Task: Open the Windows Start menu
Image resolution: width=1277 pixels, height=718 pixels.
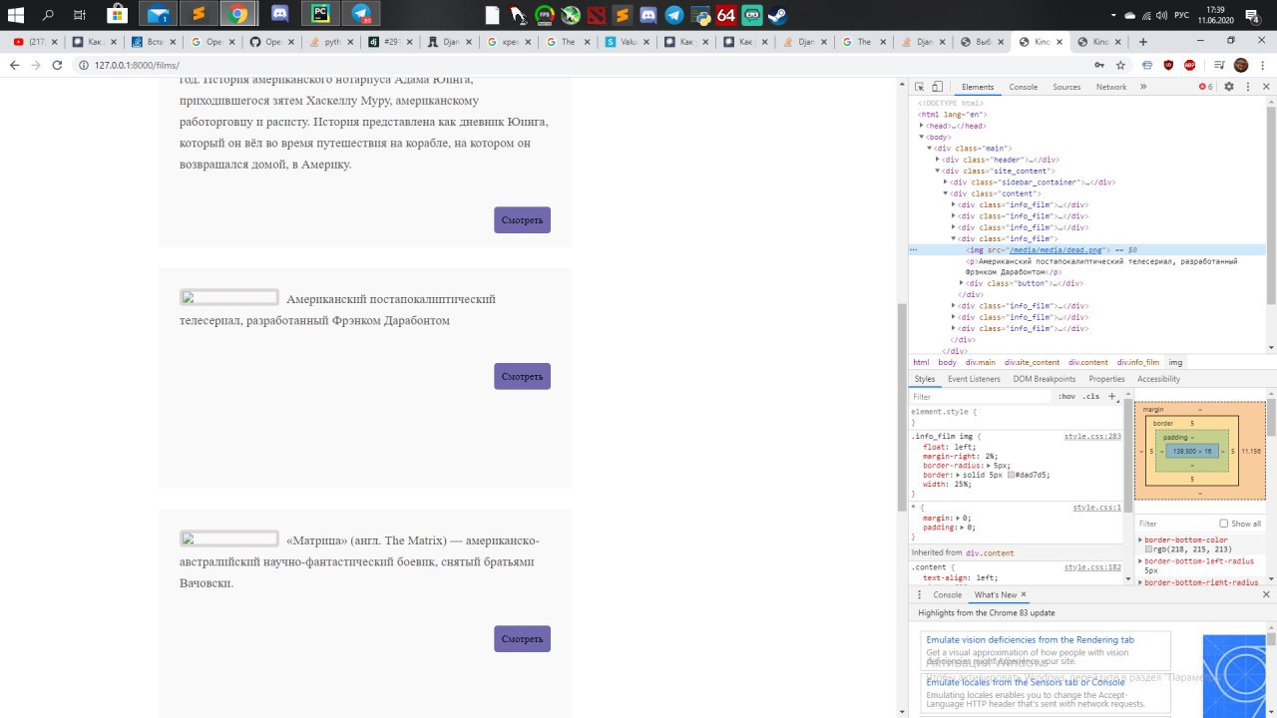Action: point(16,14)
